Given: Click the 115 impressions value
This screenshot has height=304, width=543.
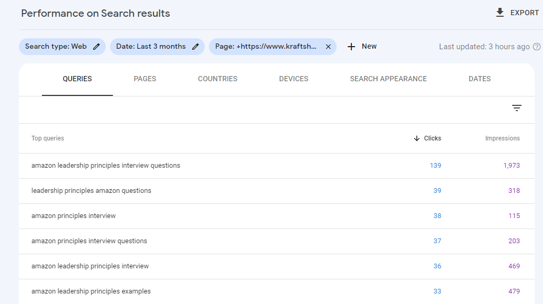Looking at the screenshot, I should (x=514, y=215).
